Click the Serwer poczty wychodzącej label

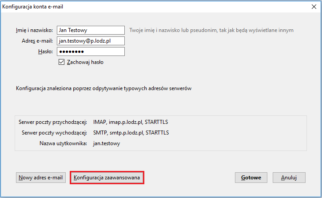pyautogui.click(x=53, y=132)
